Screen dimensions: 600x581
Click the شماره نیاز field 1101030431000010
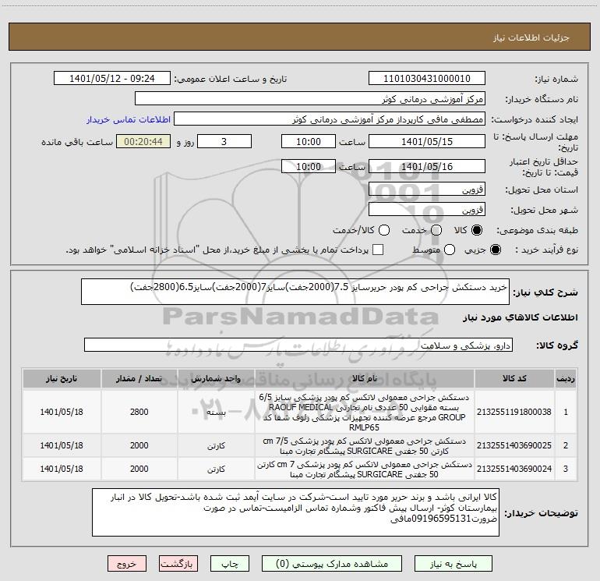pyautogui.click(x=427, y=79)
